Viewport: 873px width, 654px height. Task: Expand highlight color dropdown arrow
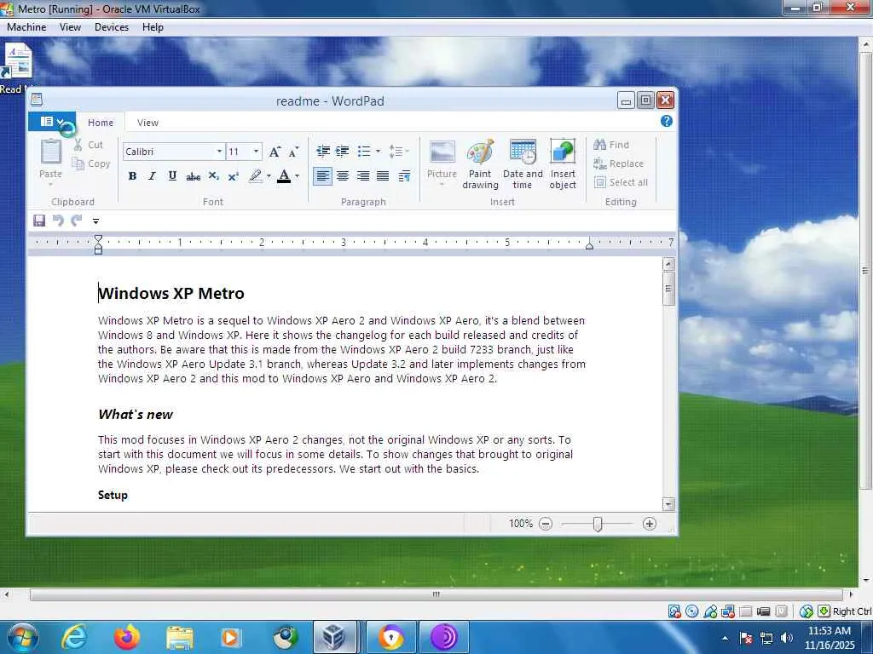pyautogui.click(x=269, y=176)
